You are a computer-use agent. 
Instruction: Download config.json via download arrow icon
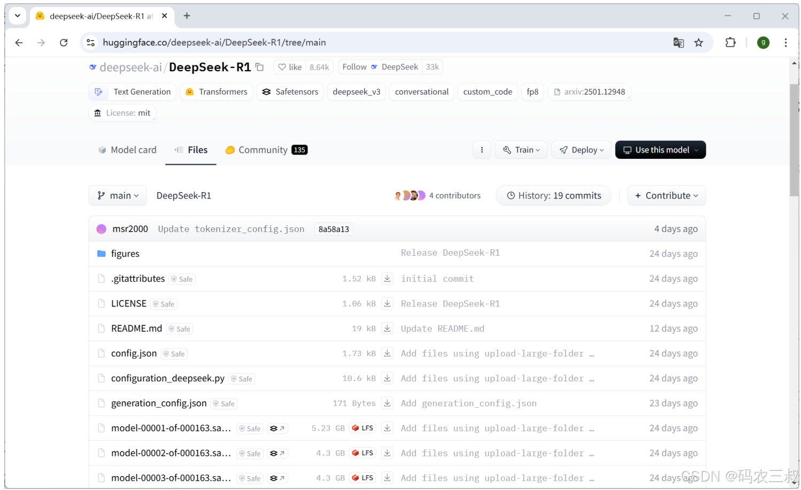click(x=387, y=353)
